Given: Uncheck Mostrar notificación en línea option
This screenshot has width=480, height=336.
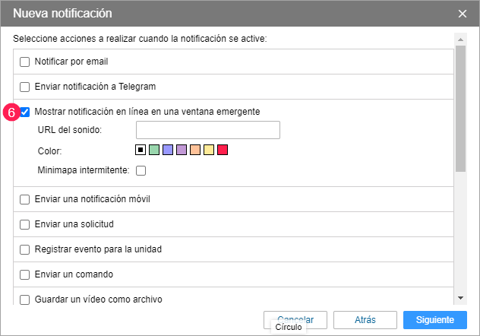Looking at the screenshot, I should [25, 112].
